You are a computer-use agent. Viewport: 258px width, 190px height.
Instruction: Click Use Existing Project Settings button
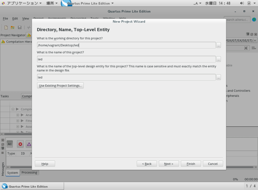click(x=60, y=86)
